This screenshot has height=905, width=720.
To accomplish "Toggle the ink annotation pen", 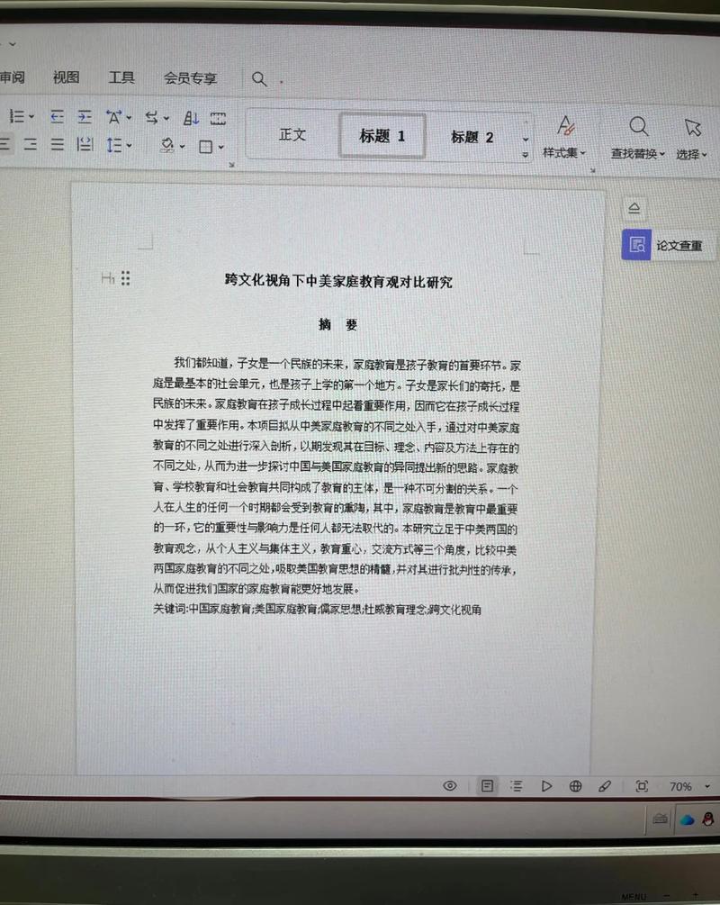I will click(x=606, y=786).
